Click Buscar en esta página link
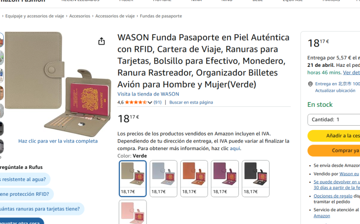This screenshot has width=360, height=224. pyautogui.click(x=191, y=102)
